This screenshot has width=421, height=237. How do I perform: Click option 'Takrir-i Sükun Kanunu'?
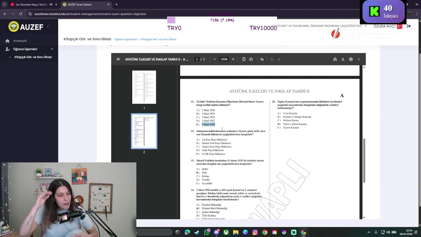pos(295,124)
